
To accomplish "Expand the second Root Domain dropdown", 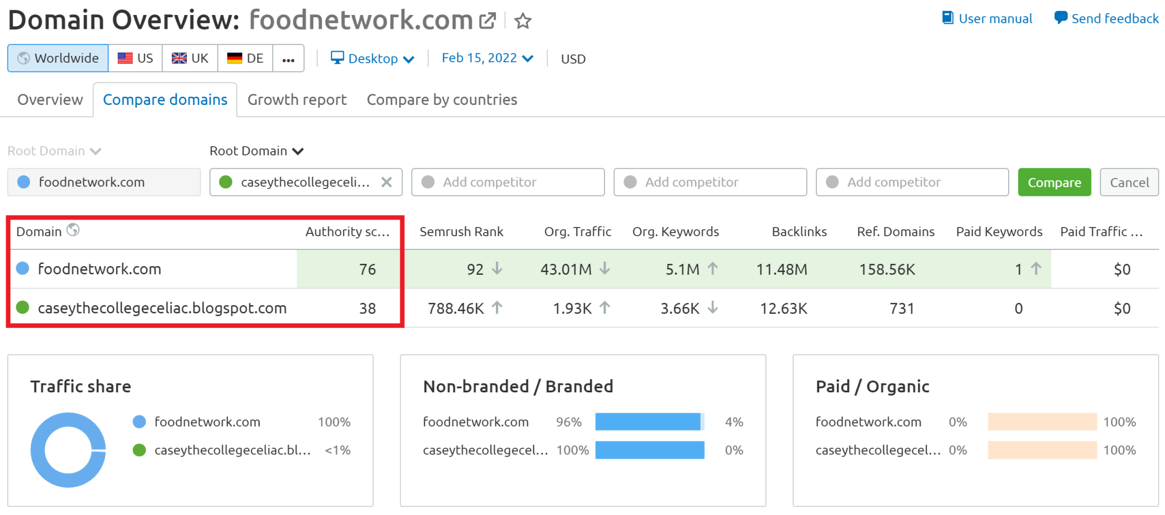I will [x=257, y=151].
